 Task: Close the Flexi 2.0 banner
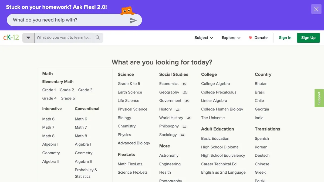click(316, 9)
